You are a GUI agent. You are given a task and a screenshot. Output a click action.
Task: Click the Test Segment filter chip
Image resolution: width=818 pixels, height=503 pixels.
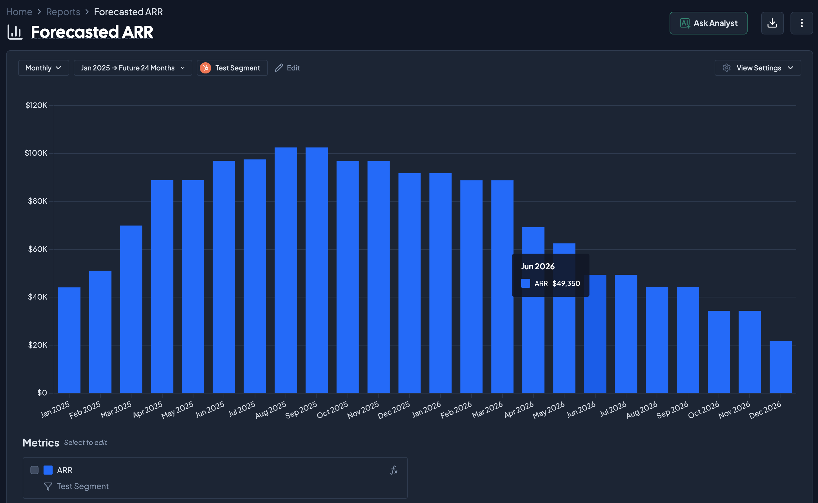(x=237, y=68)
